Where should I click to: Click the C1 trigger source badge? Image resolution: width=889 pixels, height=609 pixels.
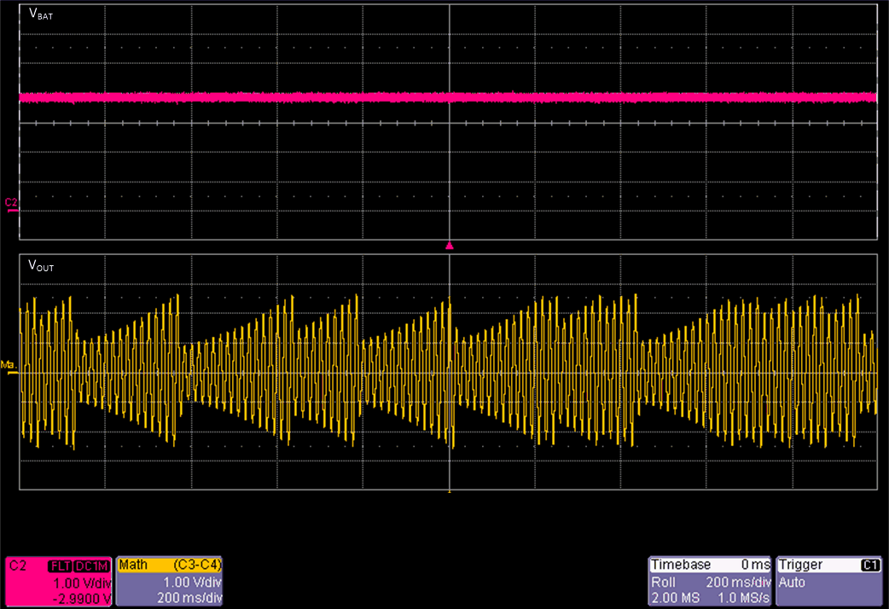870,565
